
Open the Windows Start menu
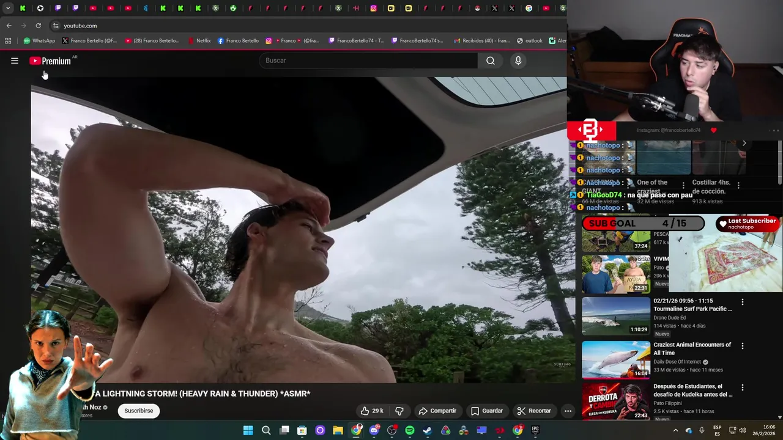(248, 430)
